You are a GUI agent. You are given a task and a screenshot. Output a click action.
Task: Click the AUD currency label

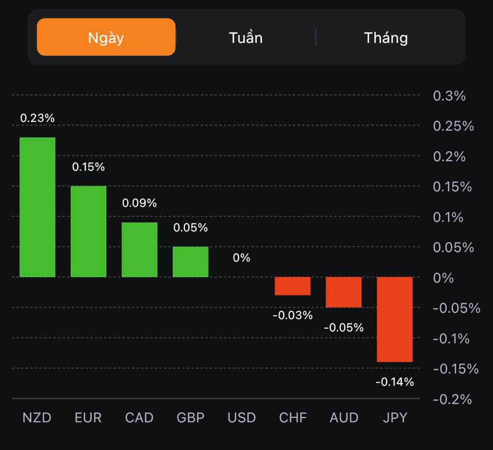[x=344, y=418]
